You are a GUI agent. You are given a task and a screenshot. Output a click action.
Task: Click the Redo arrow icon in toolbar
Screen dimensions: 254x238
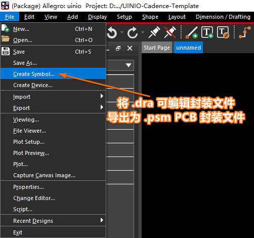[133, 32]
